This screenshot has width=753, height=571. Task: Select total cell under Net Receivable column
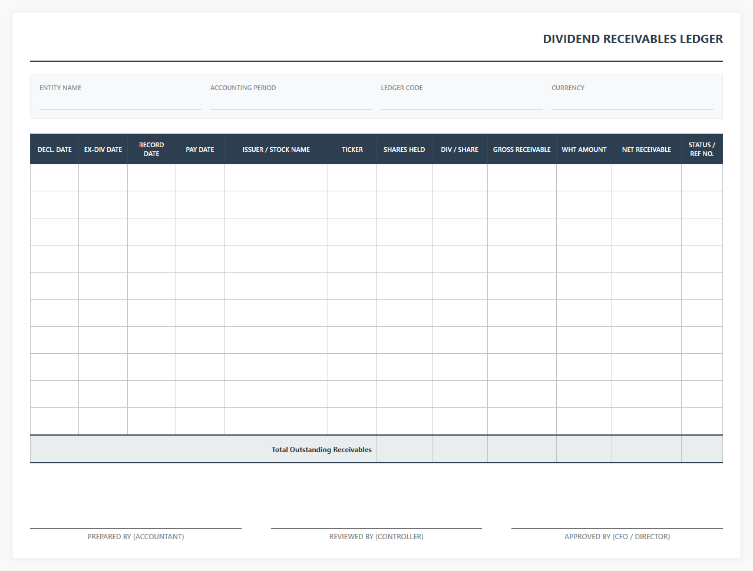pyautogui.click(x=646, y=449)
